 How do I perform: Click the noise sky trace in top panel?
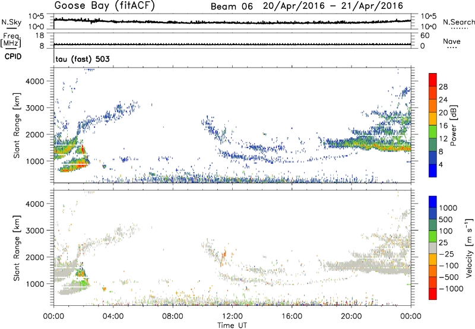pos(232,22)
